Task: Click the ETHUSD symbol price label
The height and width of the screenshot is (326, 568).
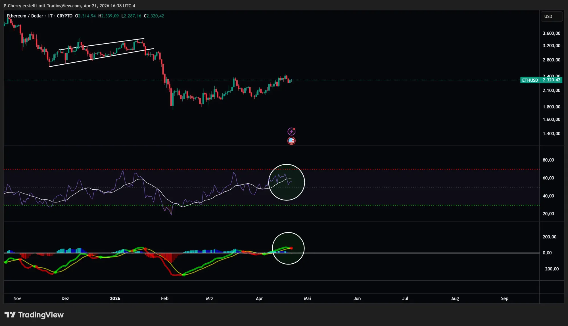Action: (530, 80)
